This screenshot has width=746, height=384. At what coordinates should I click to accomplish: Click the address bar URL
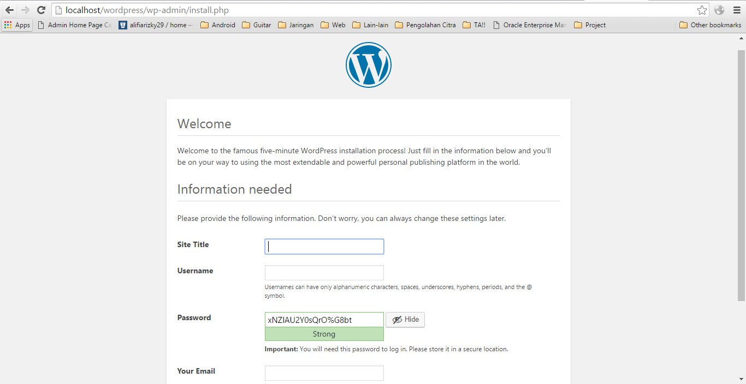click(147, 10)
